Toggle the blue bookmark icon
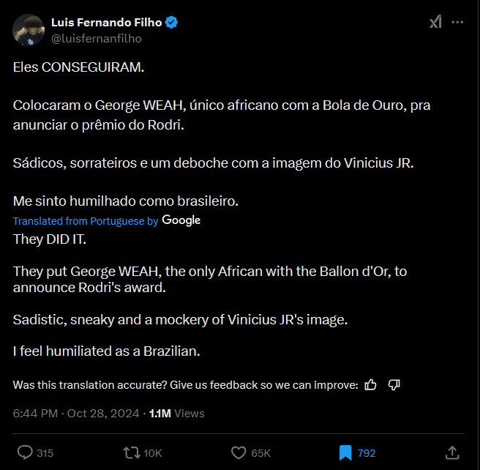The width and height of the screenshot is (480, 470). [x=345, y=452]
